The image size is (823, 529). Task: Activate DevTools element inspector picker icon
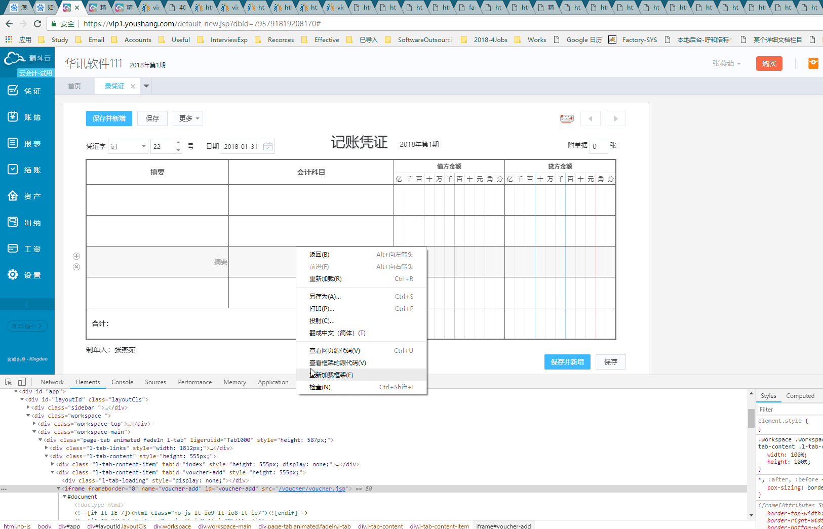[x=9, y=382]
